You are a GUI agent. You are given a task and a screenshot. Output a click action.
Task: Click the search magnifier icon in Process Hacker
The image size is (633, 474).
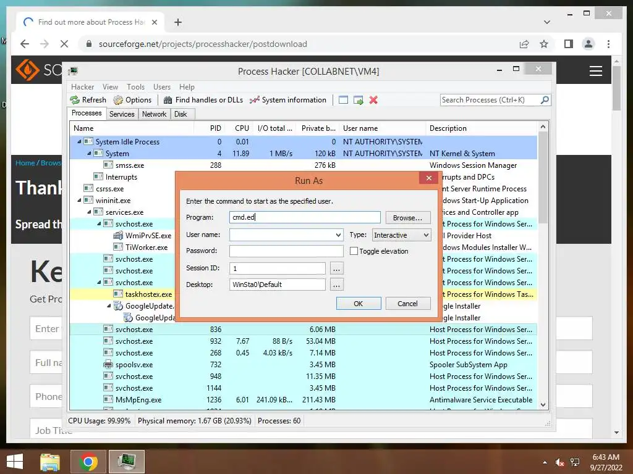[x=545, y=99]
